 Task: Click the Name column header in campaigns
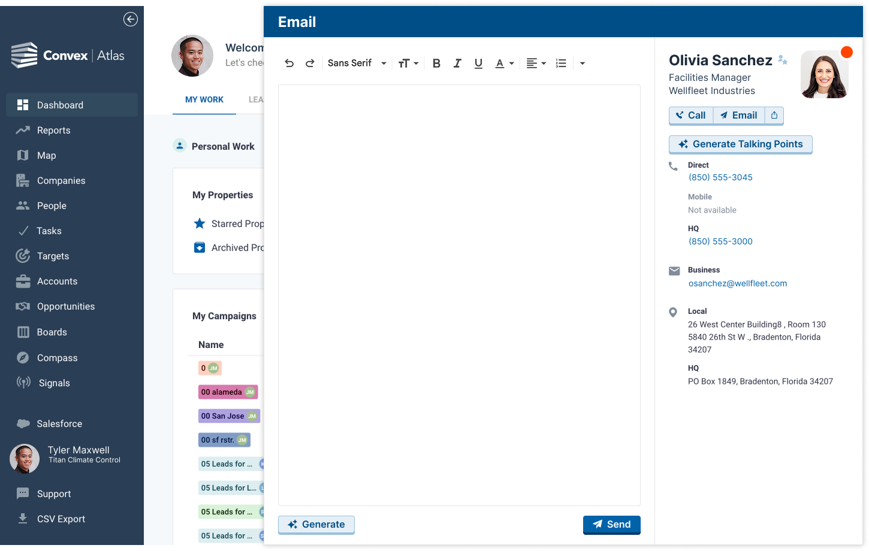(x=211, y=345)
